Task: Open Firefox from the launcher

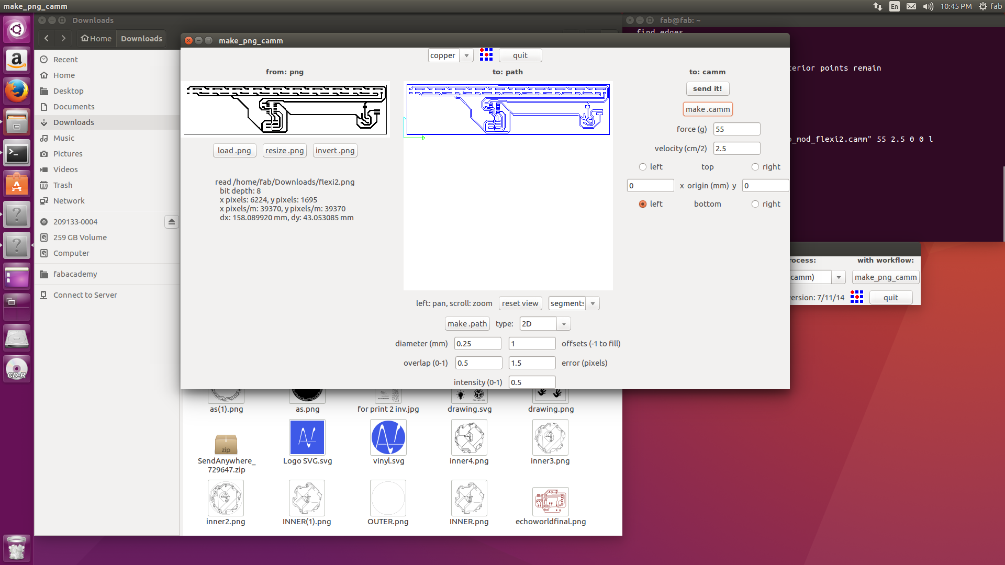Action: [x=17, y=92]
